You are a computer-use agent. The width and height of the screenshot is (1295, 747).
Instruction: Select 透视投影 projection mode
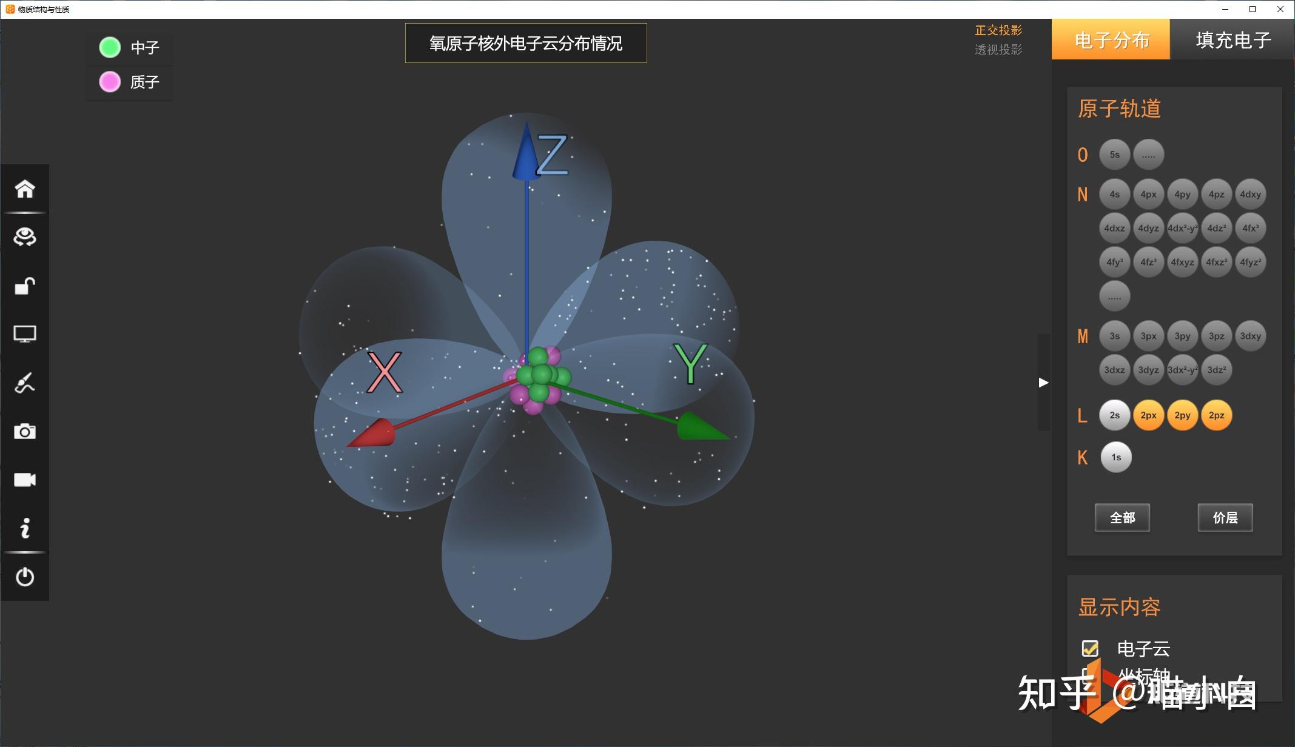998,50
